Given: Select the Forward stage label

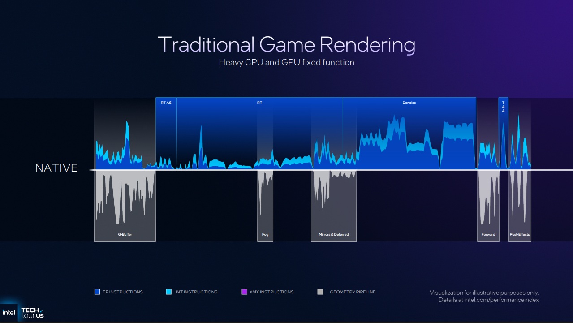Looking at the screenshot, I should (488, 234).
